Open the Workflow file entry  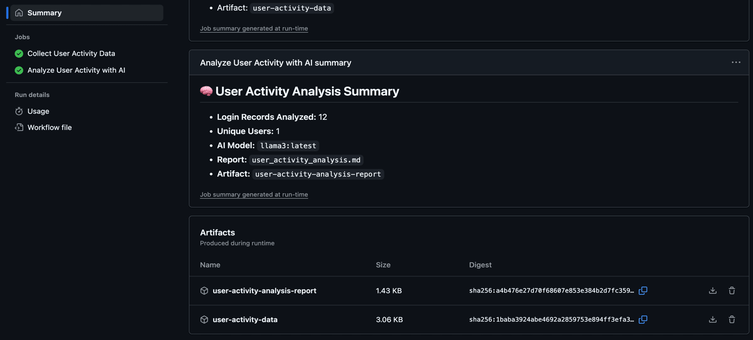click(49, 127)
